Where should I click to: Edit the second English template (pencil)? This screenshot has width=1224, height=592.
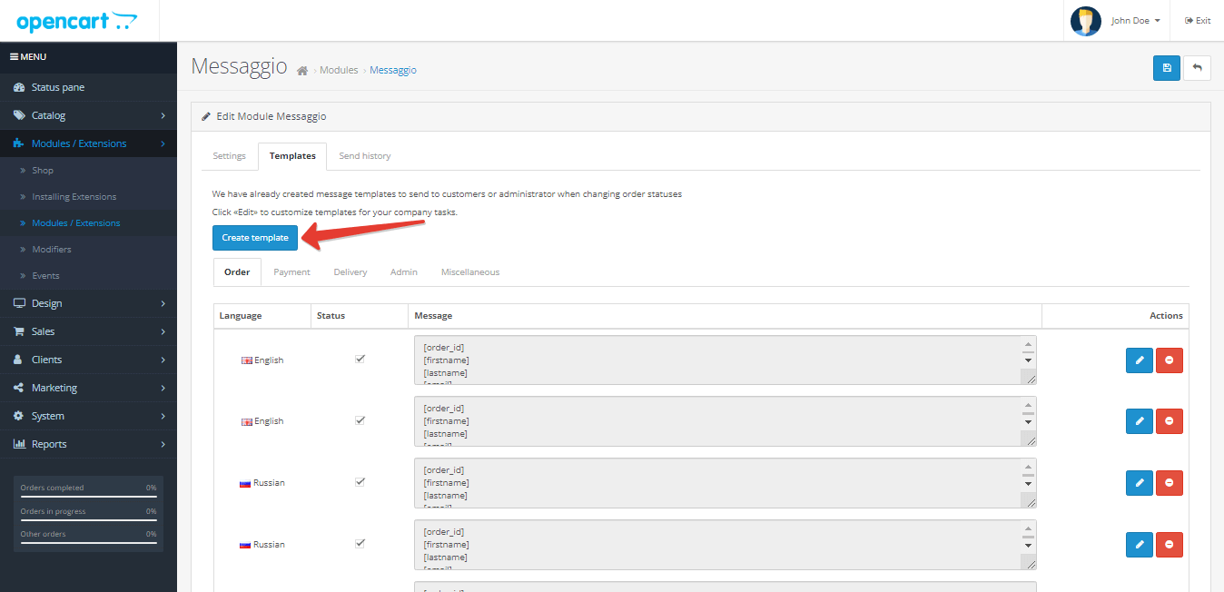(x=1140, y=421)
